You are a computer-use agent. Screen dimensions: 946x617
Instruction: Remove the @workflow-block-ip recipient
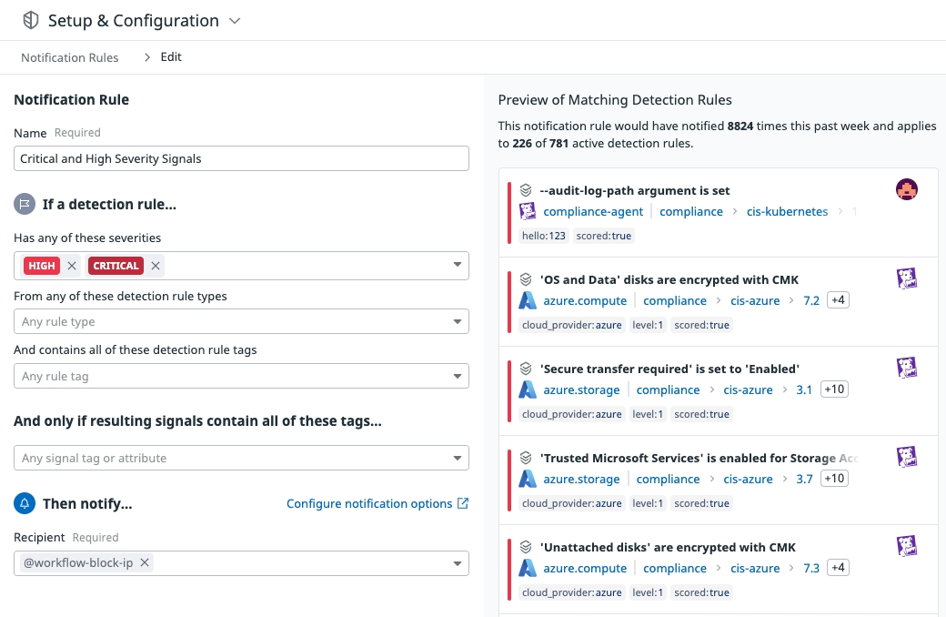tap(144, 562)
